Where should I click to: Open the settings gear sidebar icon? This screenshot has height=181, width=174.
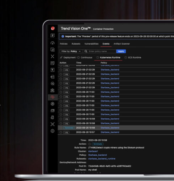(x=53, y=131)
